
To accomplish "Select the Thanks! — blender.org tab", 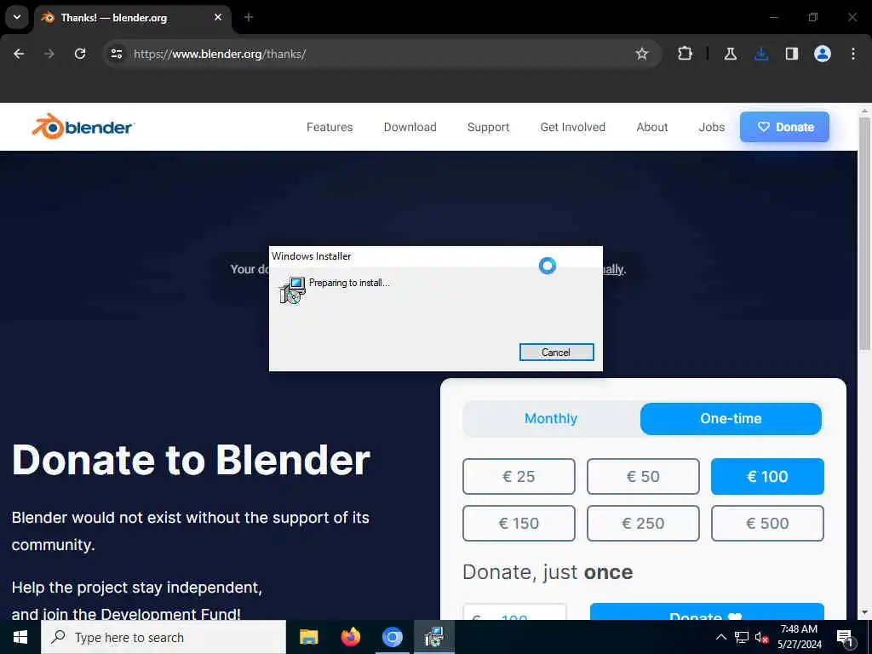I will tap(132, 17).
